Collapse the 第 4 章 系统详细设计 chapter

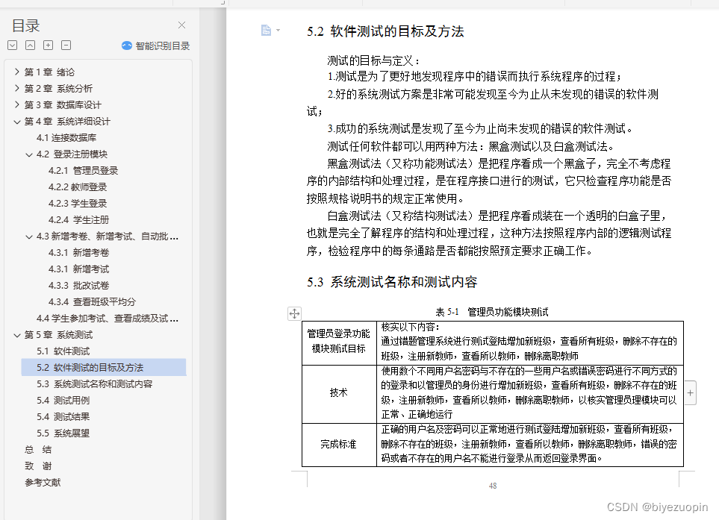pos(18,121)
